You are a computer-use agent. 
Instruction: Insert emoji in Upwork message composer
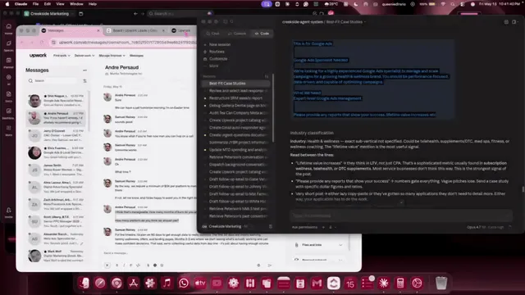click(x=162, y=265)
